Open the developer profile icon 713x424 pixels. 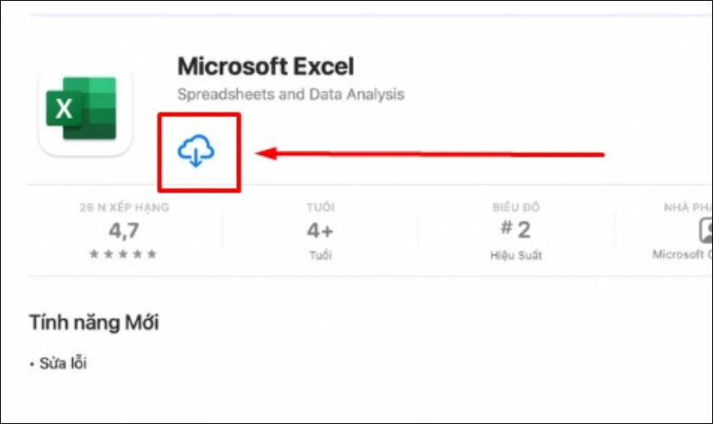705,231
